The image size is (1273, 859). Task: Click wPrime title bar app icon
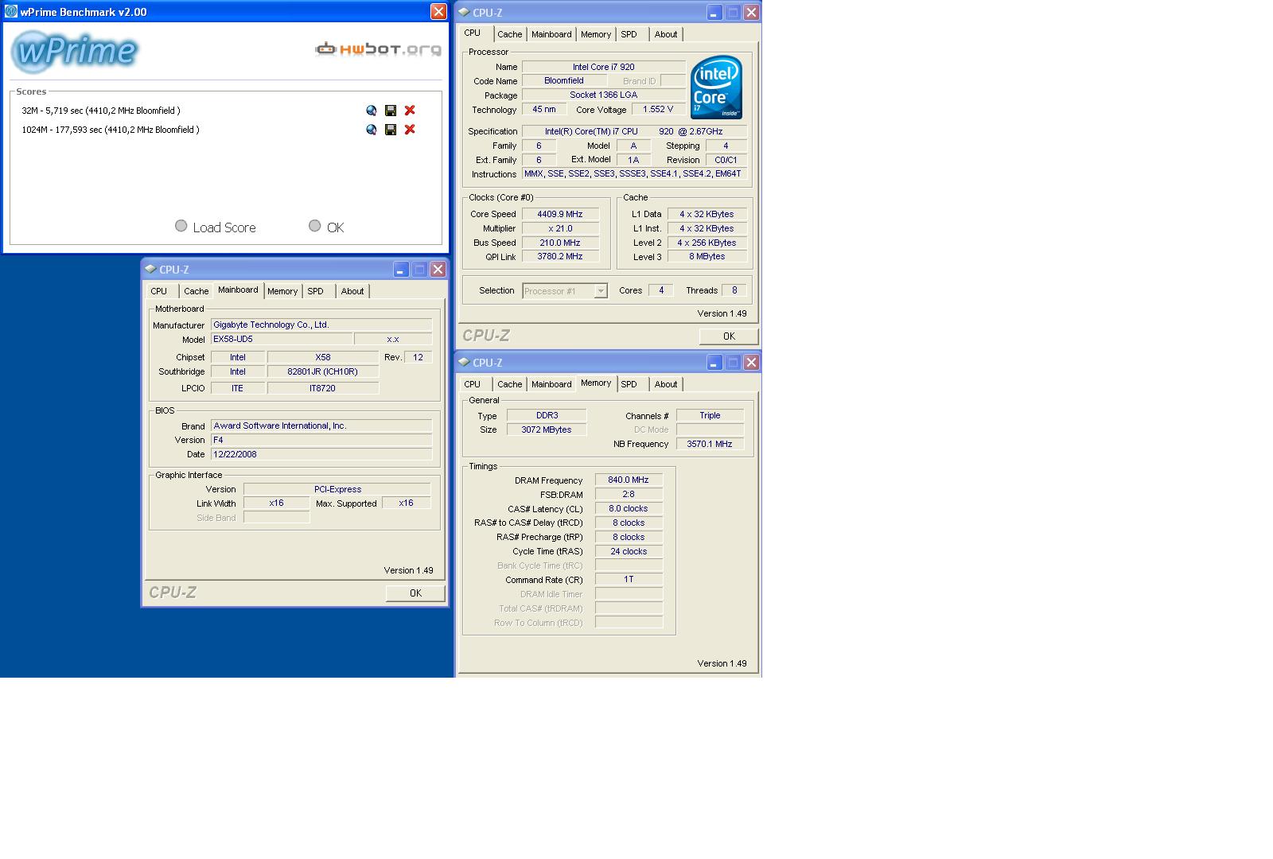coord(11,11)
